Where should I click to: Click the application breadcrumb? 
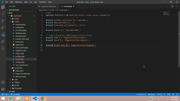pos(43,10)
